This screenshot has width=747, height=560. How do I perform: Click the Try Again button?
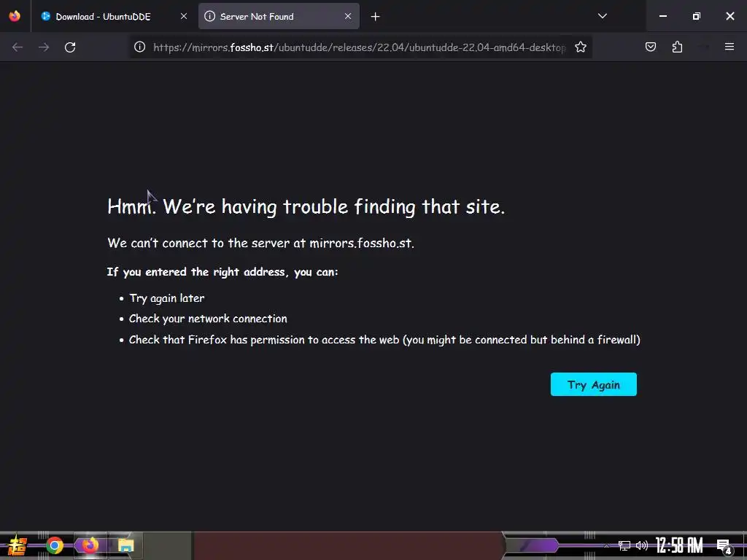pyautogui.click(x=594, y=384)
